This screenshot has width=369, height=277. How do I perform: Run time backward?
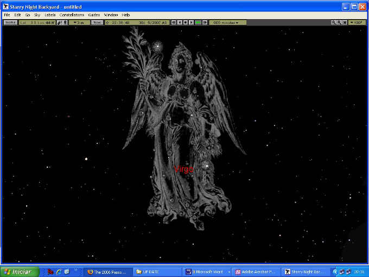pyautogui.click(x=180, y=22)
